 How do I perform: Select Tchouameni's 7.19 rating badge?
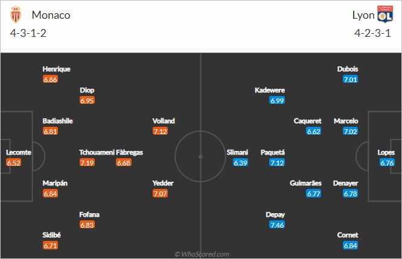[x=87, y=162]
